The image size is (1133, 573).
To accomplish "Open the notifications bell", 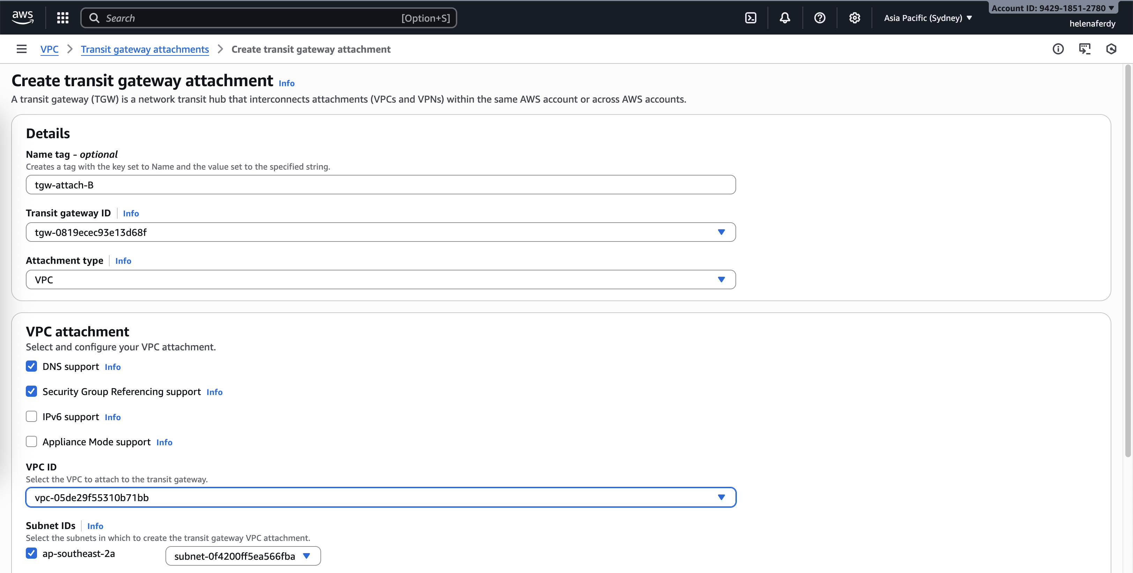I will click(785, 18).
